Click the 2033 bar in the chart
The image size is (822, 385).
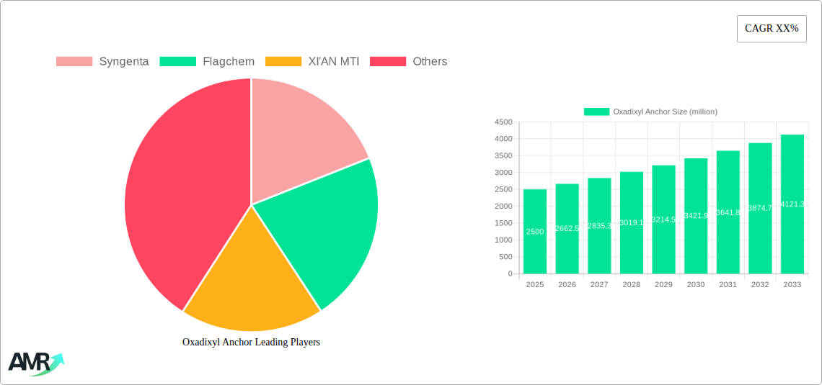click(x=792, y=204)
